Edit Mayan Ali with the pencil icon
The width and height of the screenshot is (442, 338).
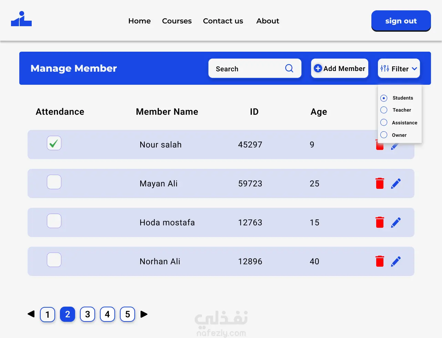pyautogui.click(x=396, y=184)
